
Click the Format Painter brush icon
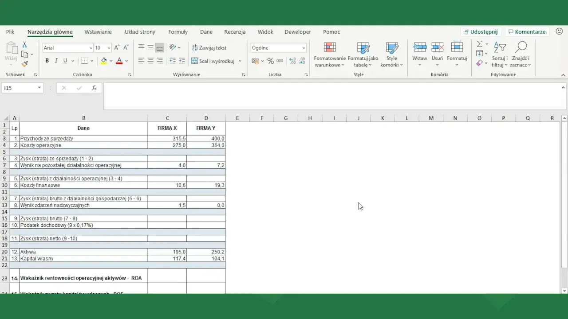[25, 64]
